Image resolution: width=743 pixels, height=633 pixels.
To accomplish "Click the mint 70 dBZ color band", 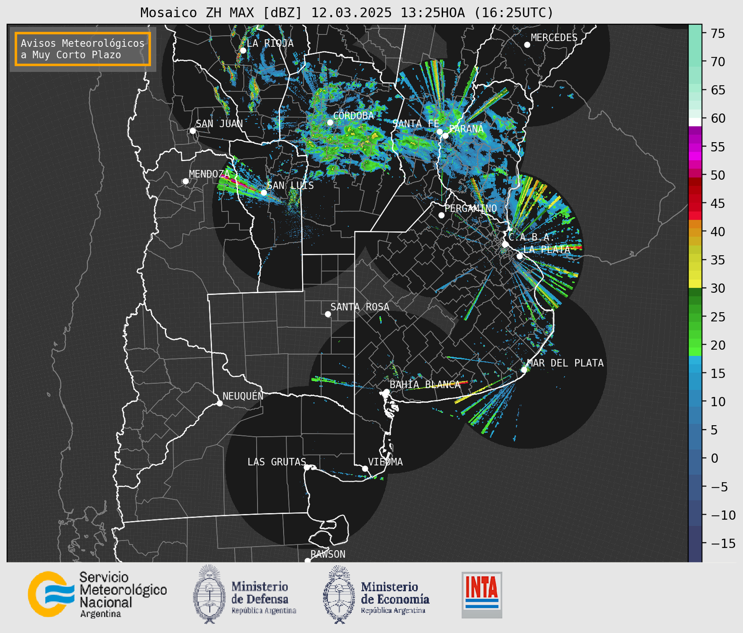I will point(695,62).
